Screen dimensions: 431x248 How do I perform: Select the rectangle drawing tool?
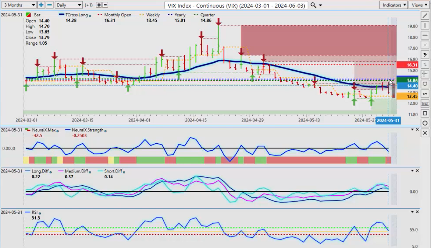point(425,114)
